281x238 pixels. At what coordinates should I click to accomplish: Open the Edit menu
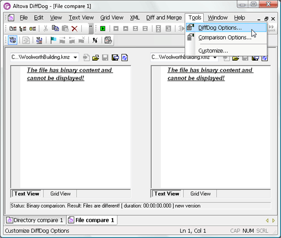(39, 18)
